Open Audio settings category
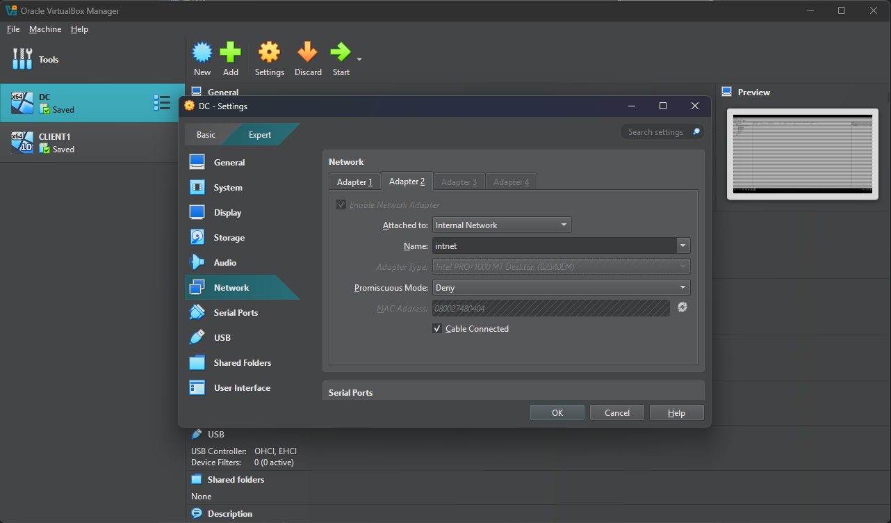 (x=242, y=262)
